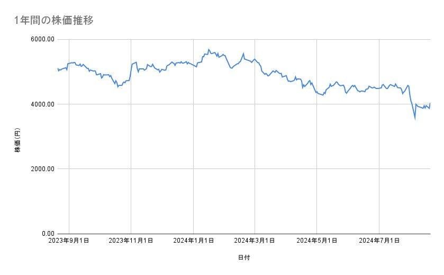Click the 2023年9月1日 date label
The width and height of the screenshot is (444, 275).
pyautogui.click(x=69, y=241)
